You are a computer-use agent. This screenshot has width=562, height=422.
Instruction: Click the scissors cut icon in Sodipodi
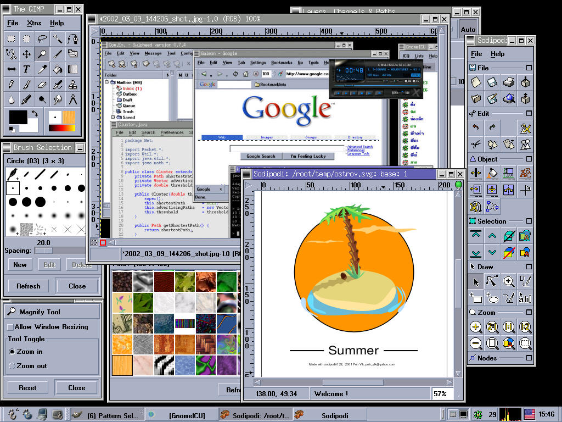[476, 145]
